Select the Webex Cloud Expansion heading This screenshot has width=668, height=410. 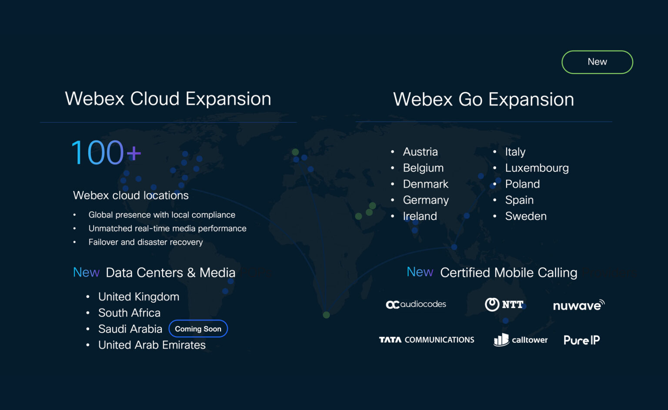[x=168, y=99]
